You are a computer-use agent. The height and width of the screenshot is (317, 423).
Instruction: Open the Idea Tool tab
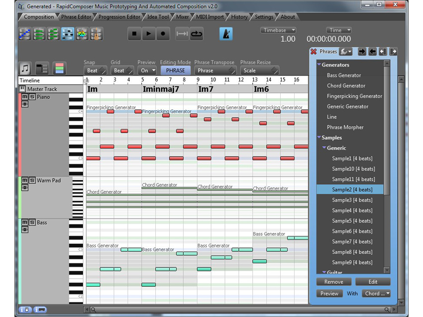click(158, 17)
